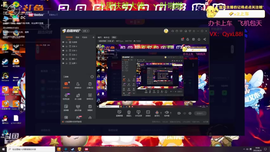The height and width of the screenshot is (152, 270).
Task: Click the gift box icon with red badge
Action: (x=182, y=39)
